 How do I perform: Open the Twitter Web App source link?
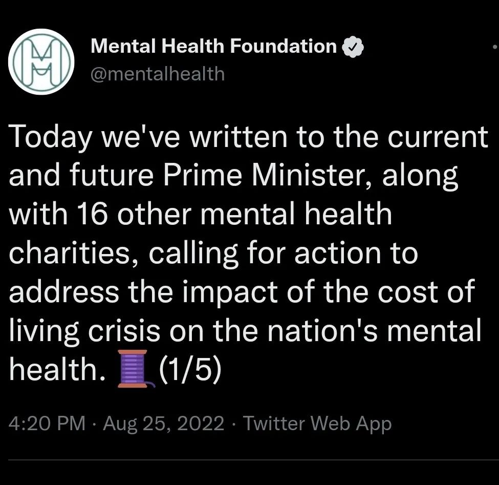[x=317, y=424]
